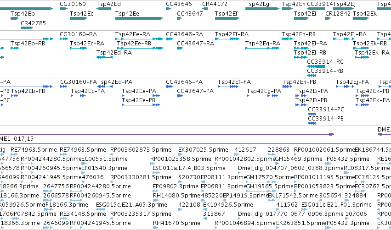Viewport: 391px width, 230px height.
Task: Click the CG33914-RC transcript label
Action: tap(325, 62)
